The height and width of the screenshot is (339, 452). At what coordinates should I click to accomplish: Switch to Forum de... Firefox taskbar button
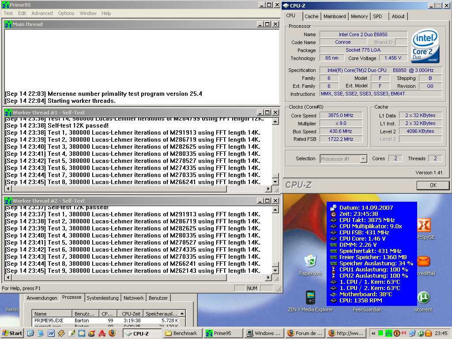(306, 333)
